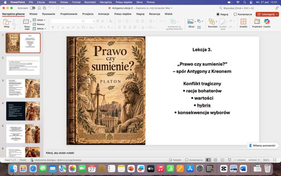Click the Udostępnij share button
The height and width of the screenshot is (176, 281).
point(267,14)
